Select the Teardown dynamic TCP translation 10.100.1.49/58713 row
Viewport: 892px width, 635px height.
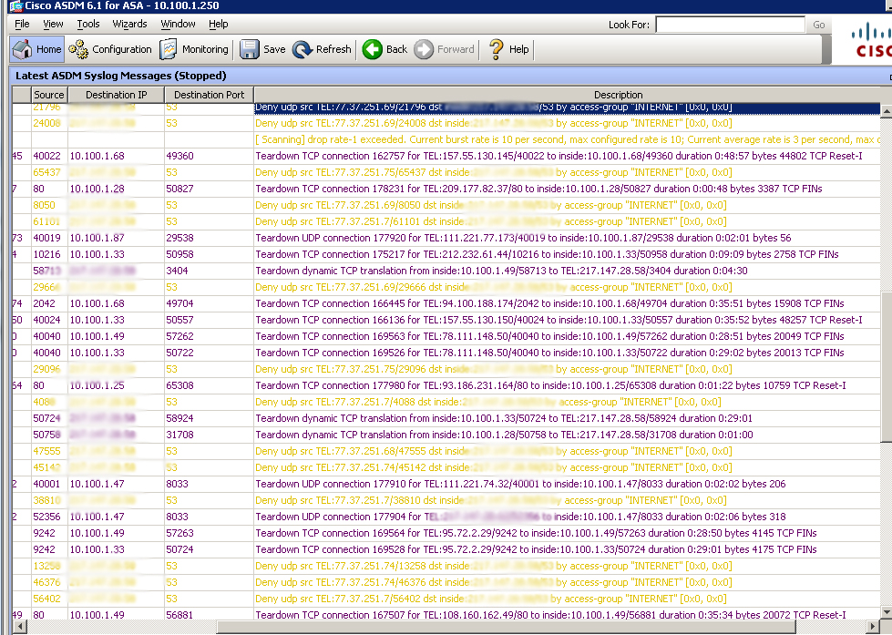click(446, 271)
